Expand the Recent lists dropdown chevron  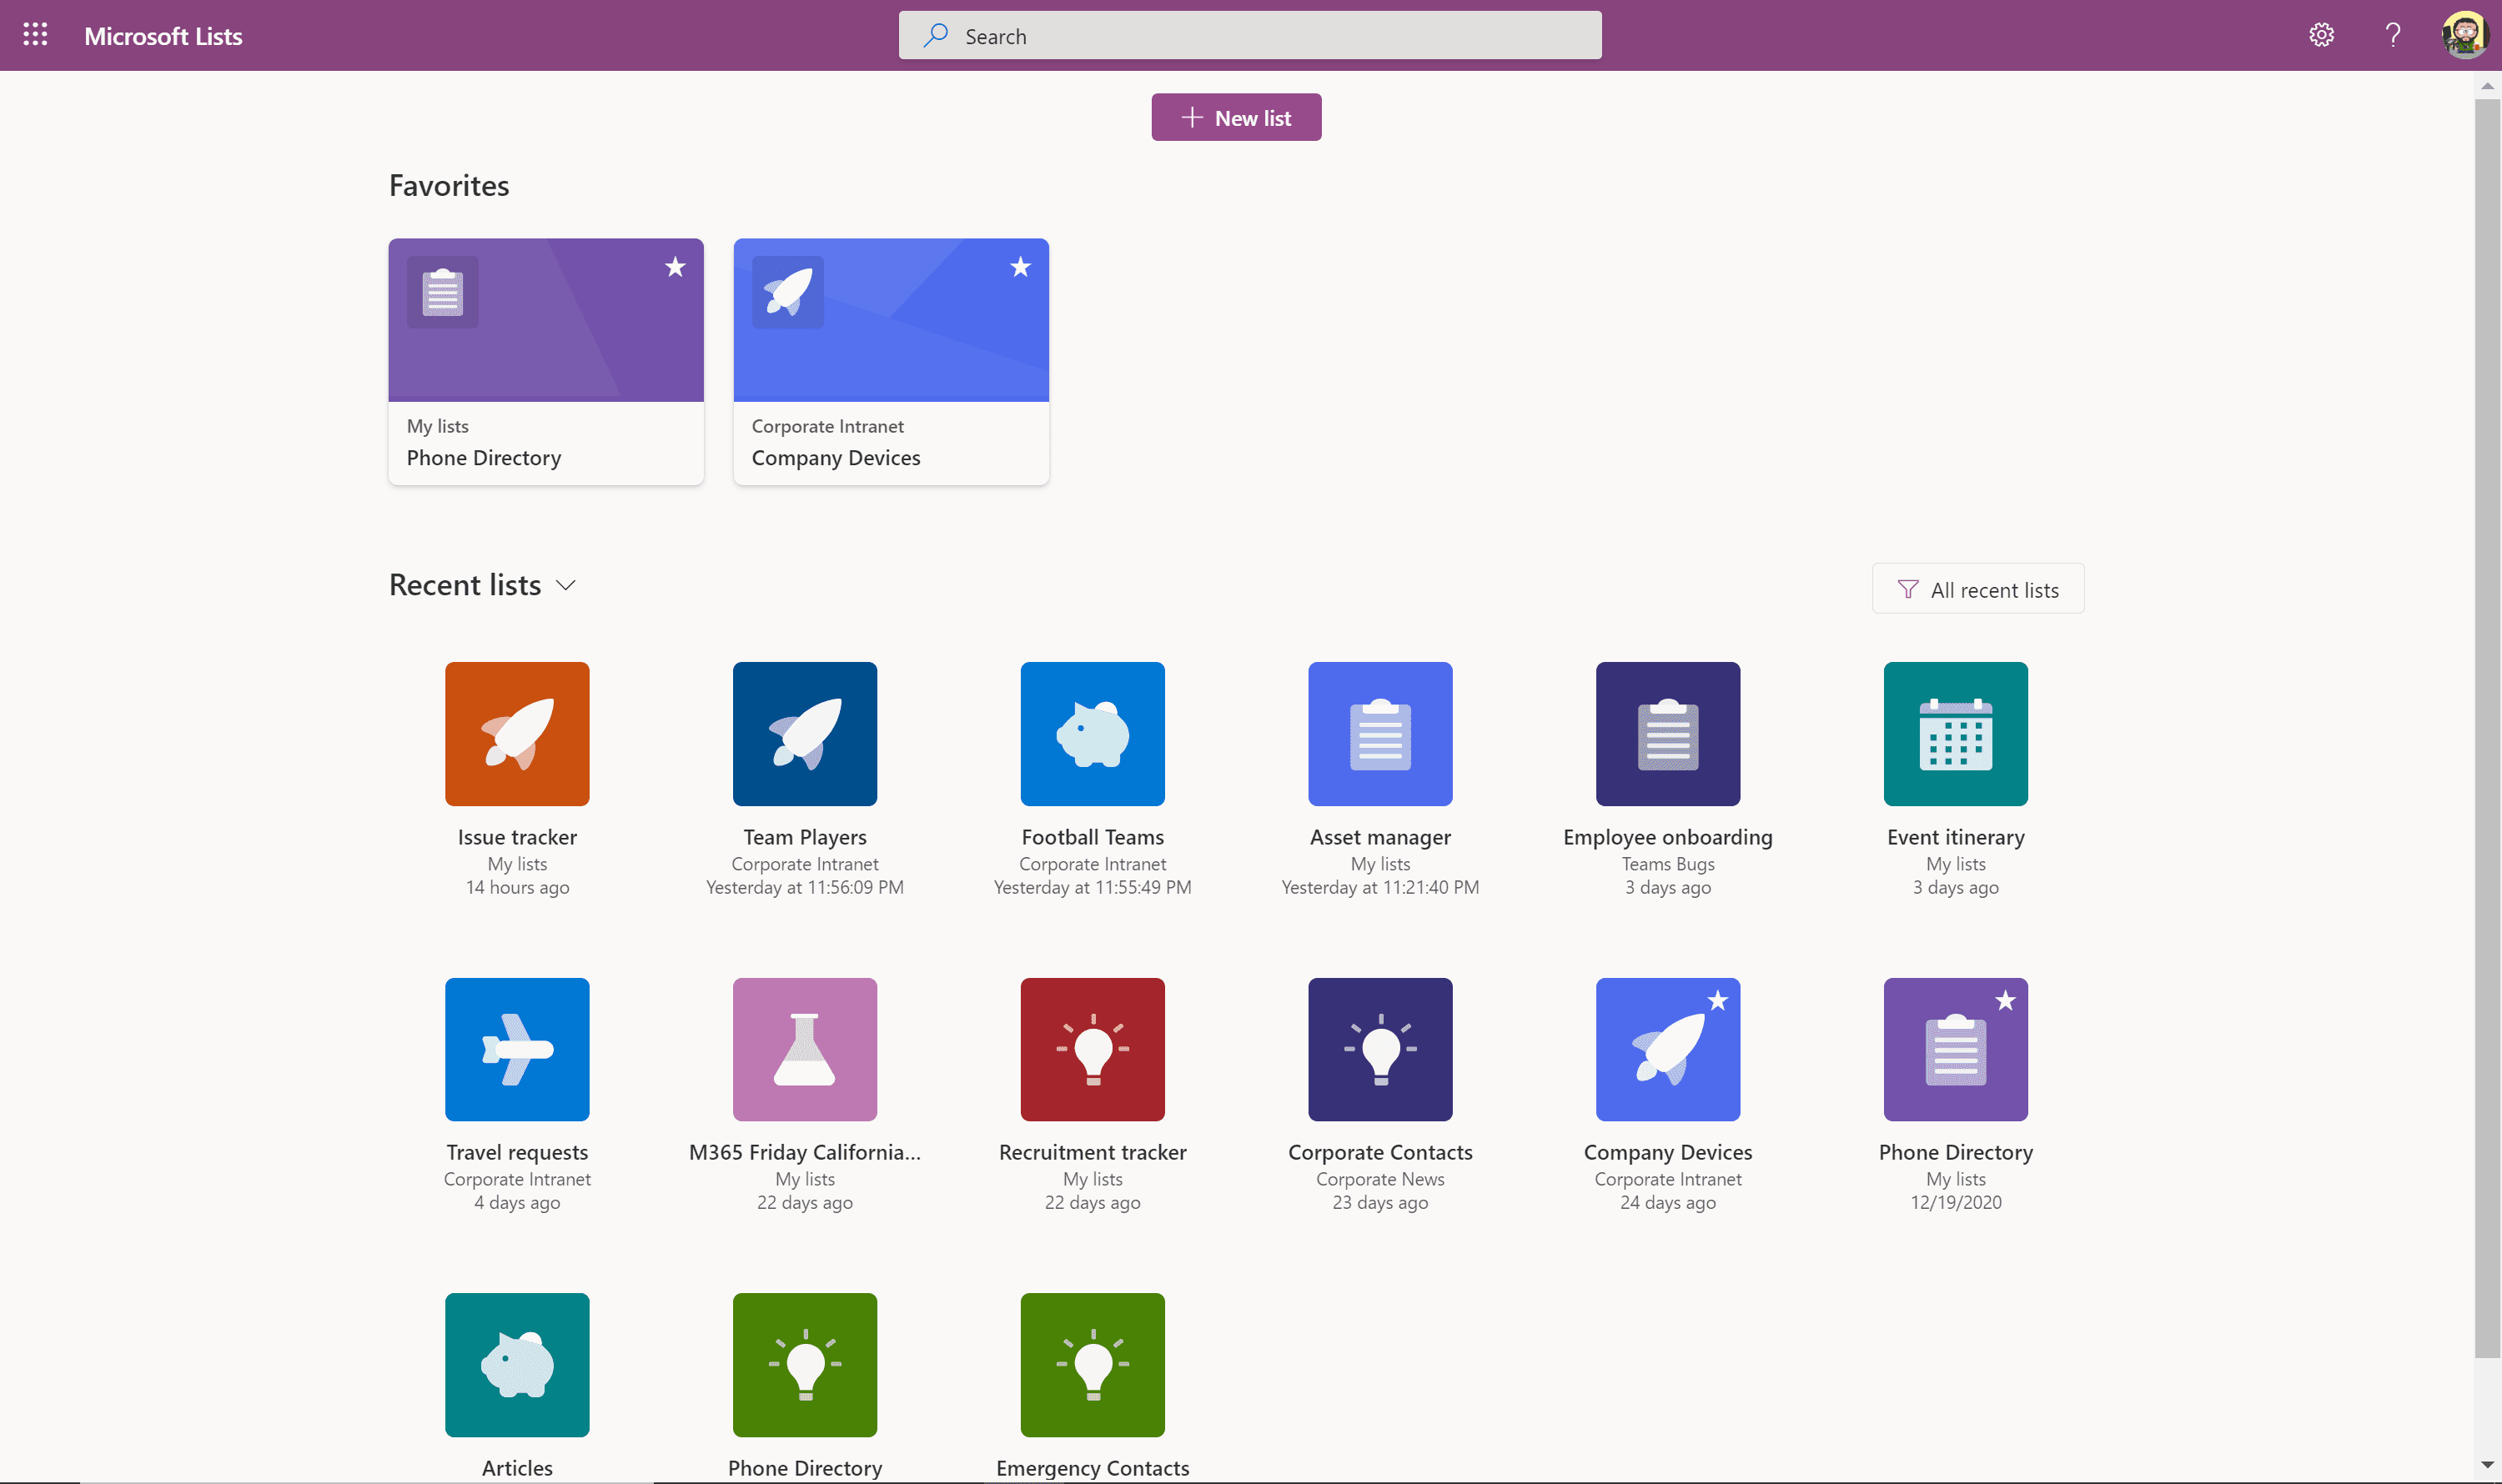[566, 586]
